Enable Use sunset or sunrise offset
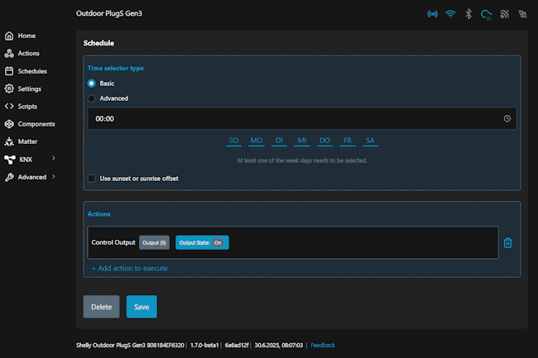This screenshot has width=538, height=358. [92, 178]
